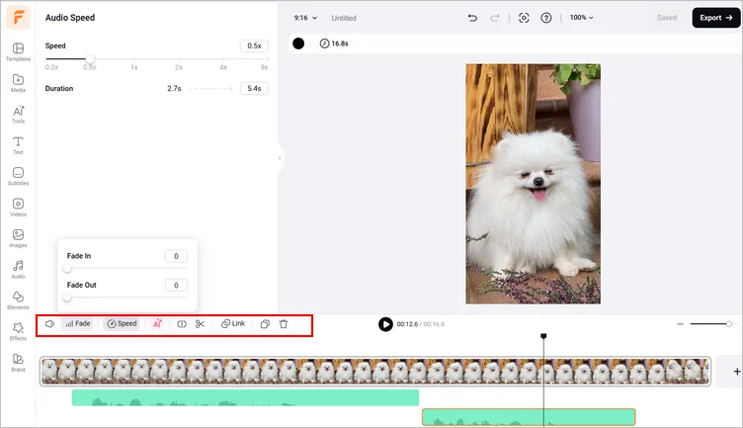Screen dimensions: 743x428
Task: Click the 2x mark on speed scale
Action: click(178, 67)
